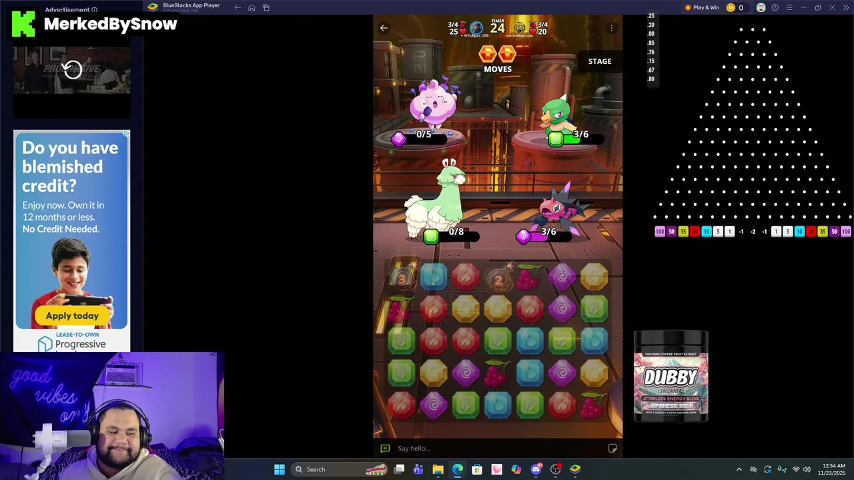Viewport: 854px width, 480px height.
Task: Open the chat bubble icon
Action: pyautogui.click(x=384, y=449)
